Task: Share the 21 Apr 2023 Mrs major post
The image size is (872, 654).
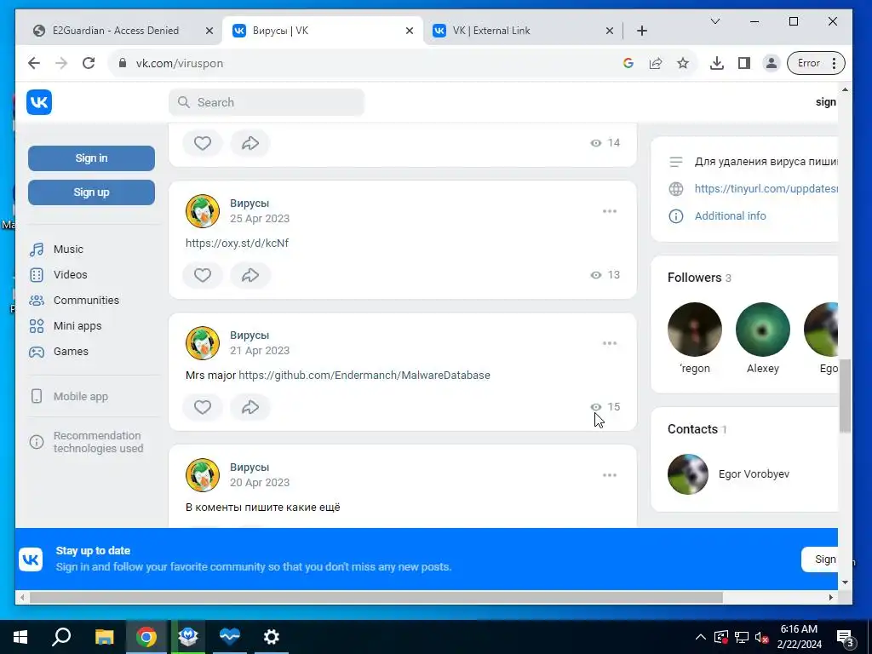Action: point(250,407)
